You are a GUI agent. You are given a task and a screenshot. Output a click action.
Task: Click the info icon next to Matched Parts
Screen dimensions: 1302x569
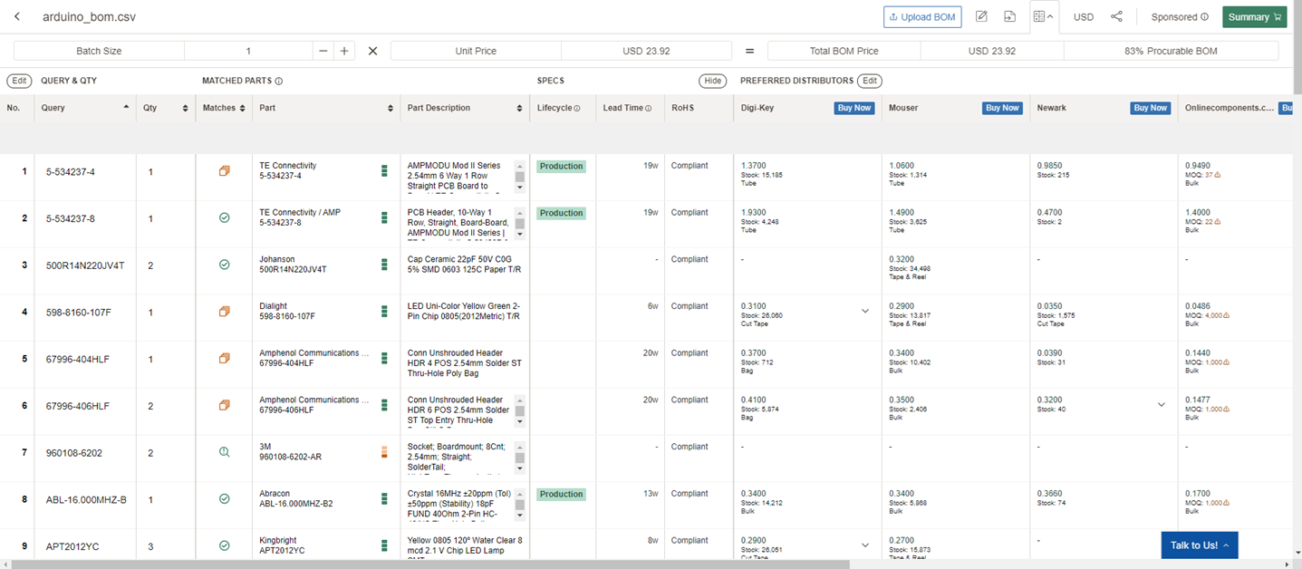coord(278,81)
